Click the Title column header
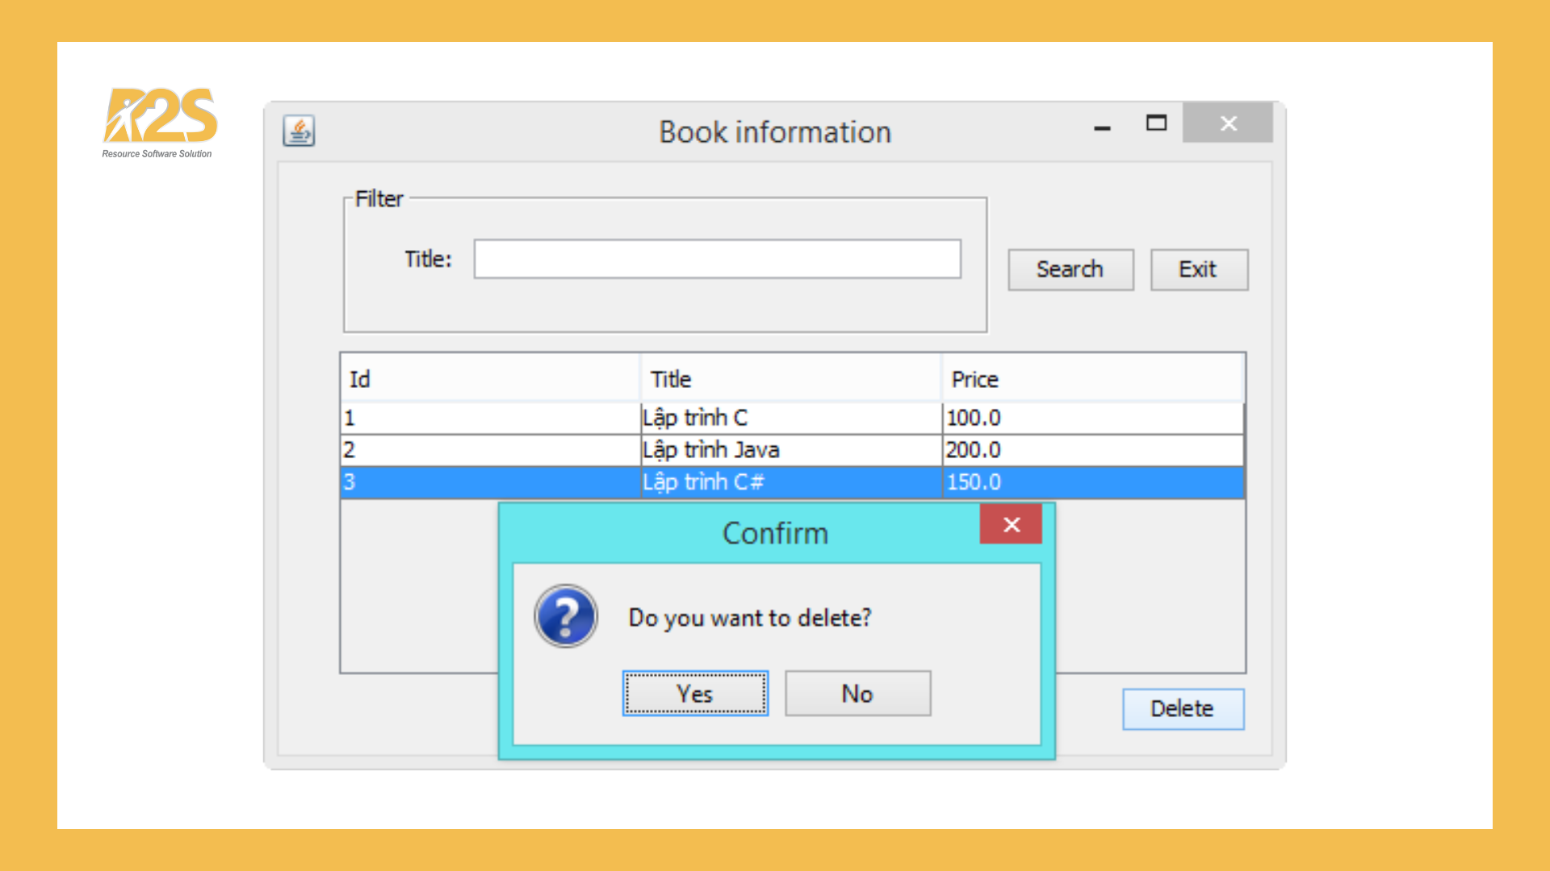1550x871 pixels. pos(791,379)
